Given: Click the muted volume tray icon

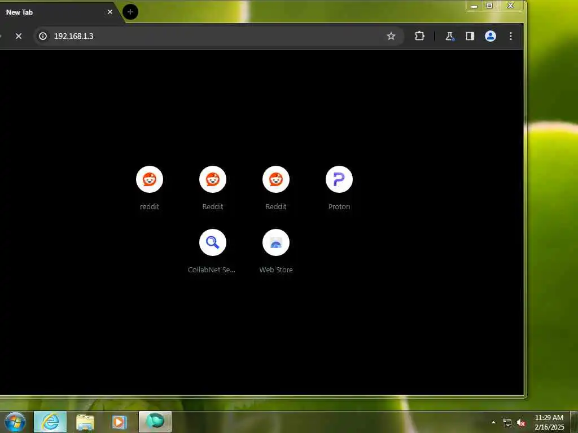Looking at the screenshot, I should (x=521, y=423).
